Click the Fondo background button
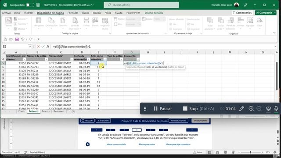Screen dimensions: 281x158 [95, 22]
